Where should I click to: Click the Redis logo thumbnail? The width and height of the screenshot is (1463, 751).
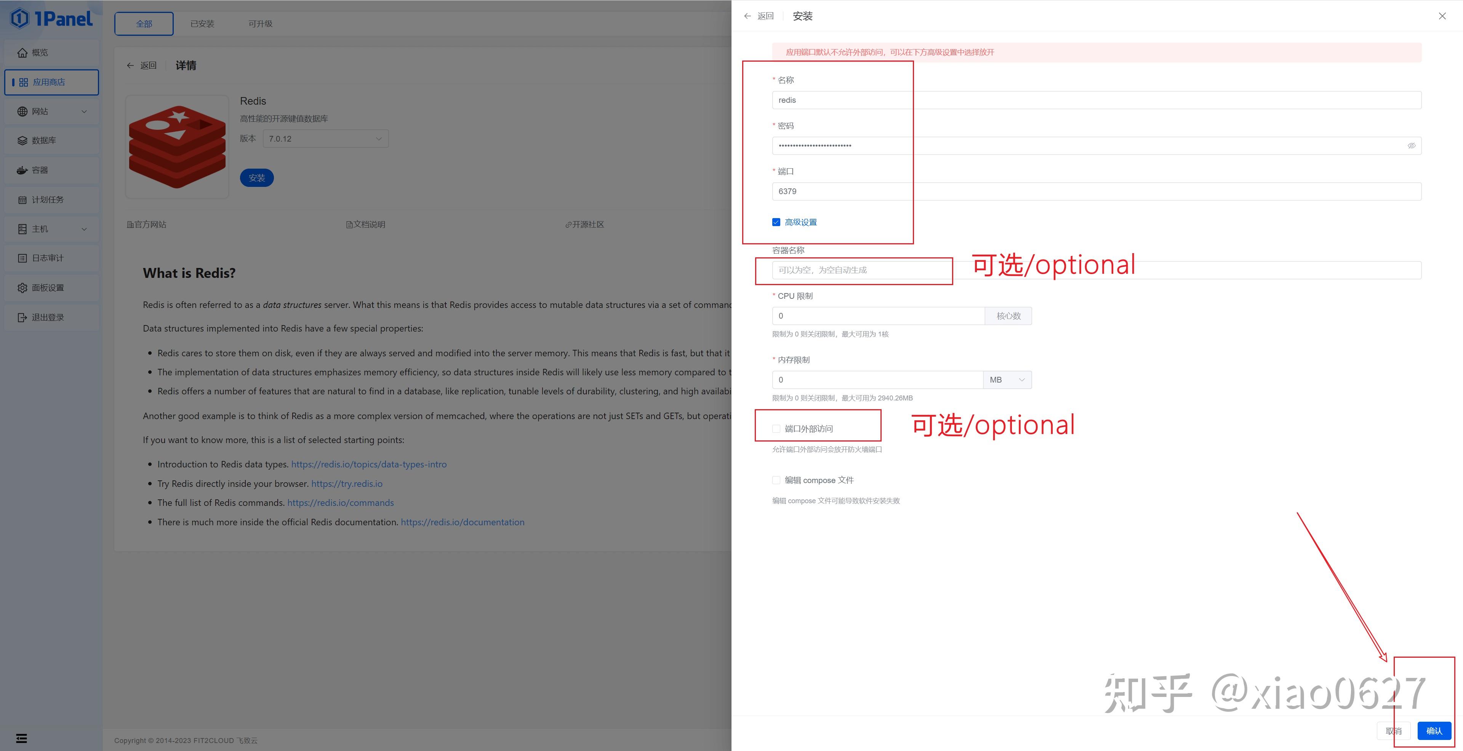tap(177, 146)
